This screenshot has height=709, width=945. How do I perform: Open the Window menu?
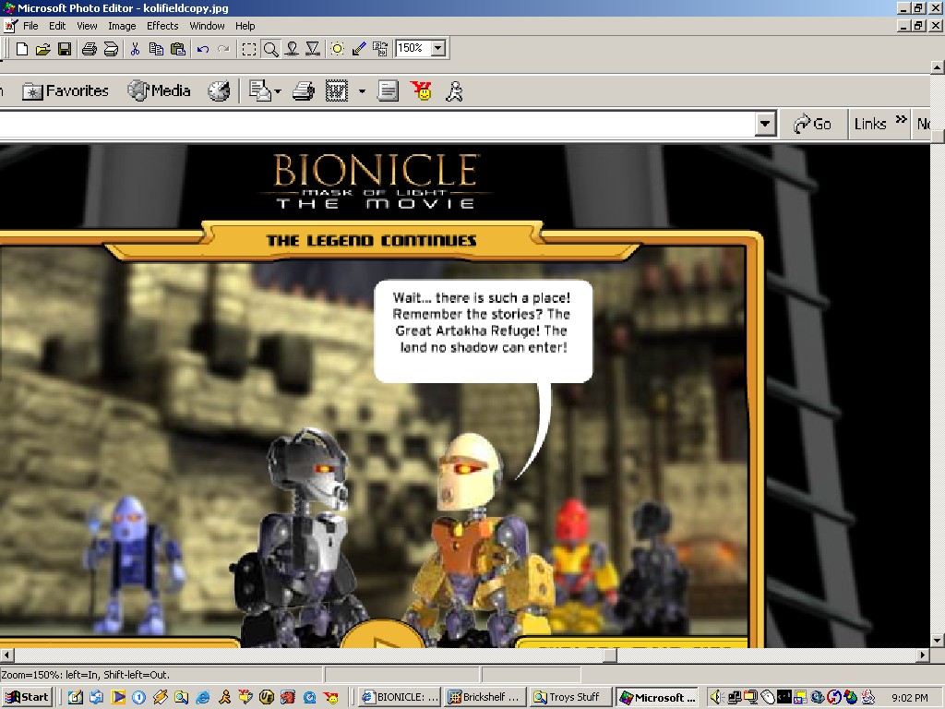point(207,26)
